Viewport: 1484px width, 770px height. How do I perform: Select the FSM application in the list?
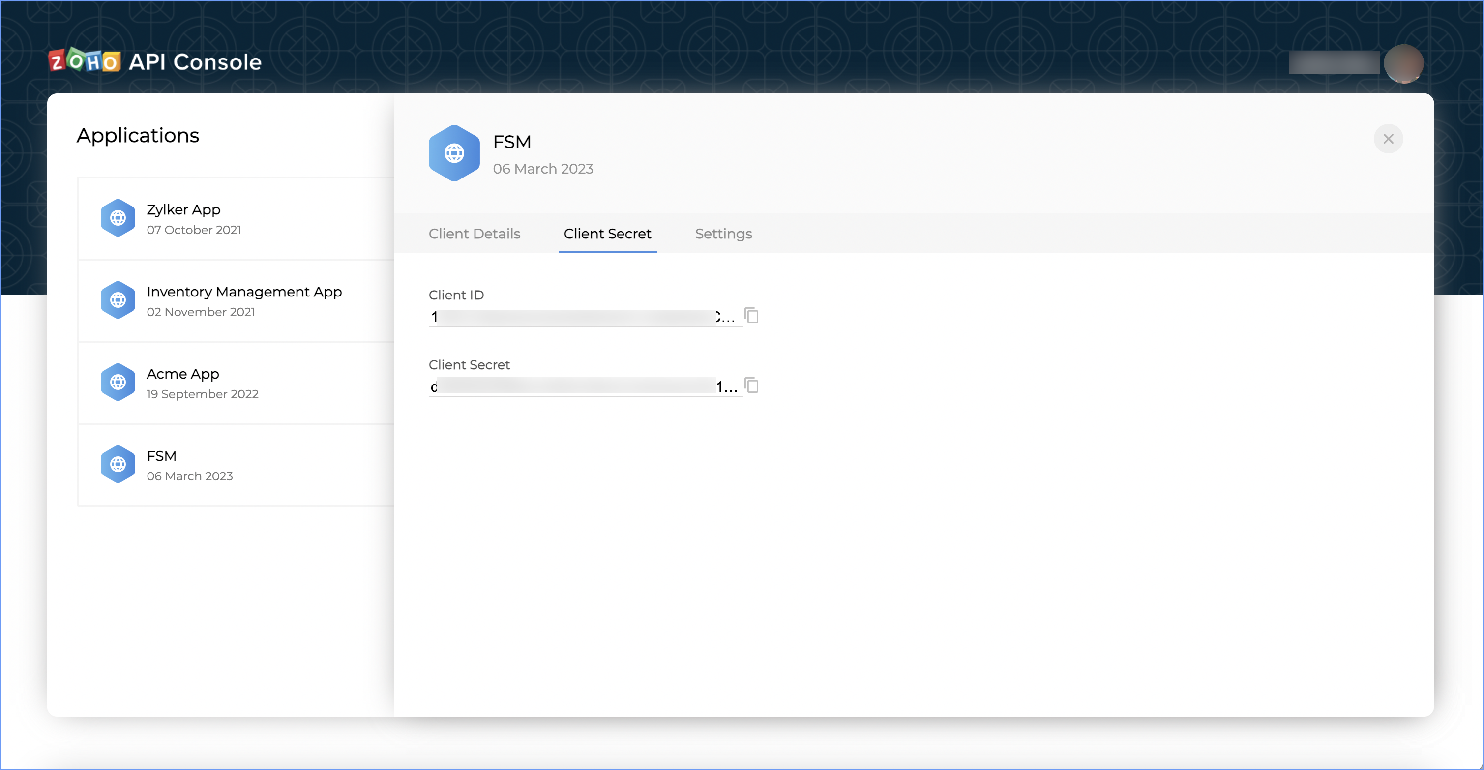[161, 456]
